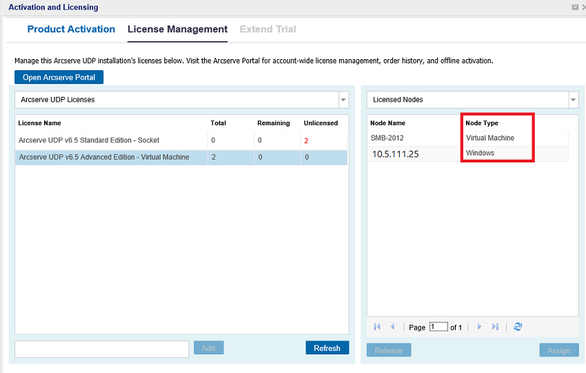Sort by Unlicensed column header
Screen dimensions: 586x373
click(x=321, y=123)
